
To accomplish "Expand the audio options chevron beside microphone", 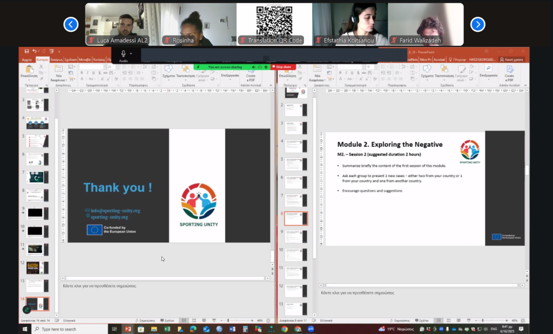I will (131, 53).
